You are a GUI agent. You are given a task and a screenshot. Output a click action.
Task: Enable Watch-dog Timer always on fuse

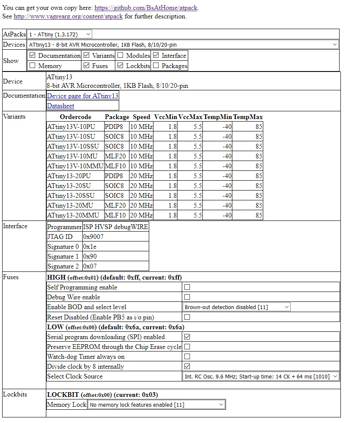point(186,357)
